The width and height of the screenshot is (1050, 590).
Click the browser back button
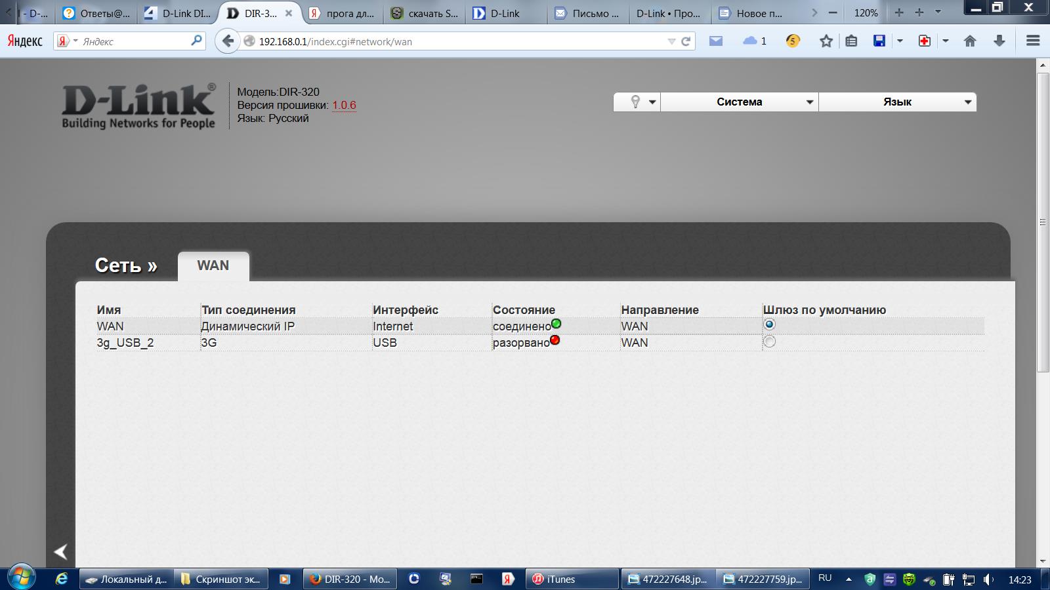click(x=228, y=41)
